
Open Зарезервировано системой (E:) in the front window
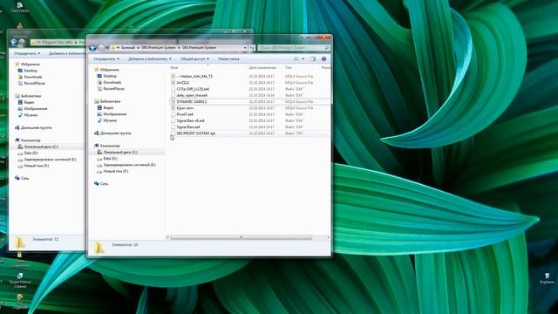pyautogui.click(x=129, y=165)
